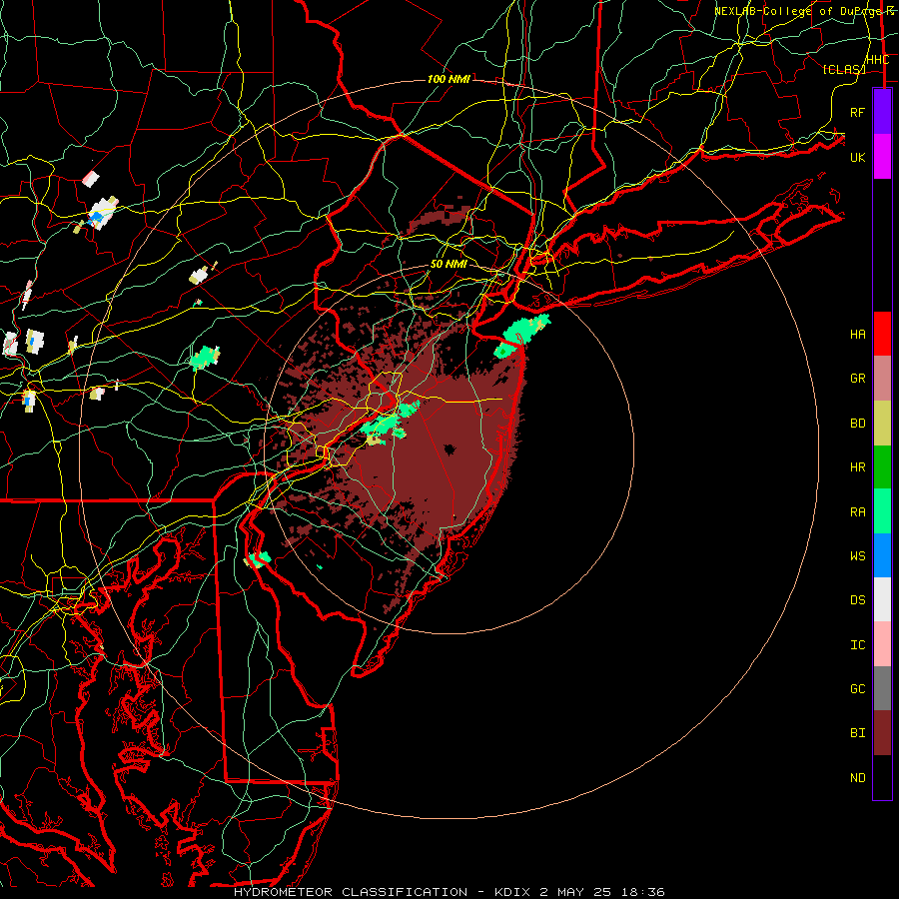Click the HR dark green legend swatch
This screenshot has width=899, height=899.
coord(882,466)
